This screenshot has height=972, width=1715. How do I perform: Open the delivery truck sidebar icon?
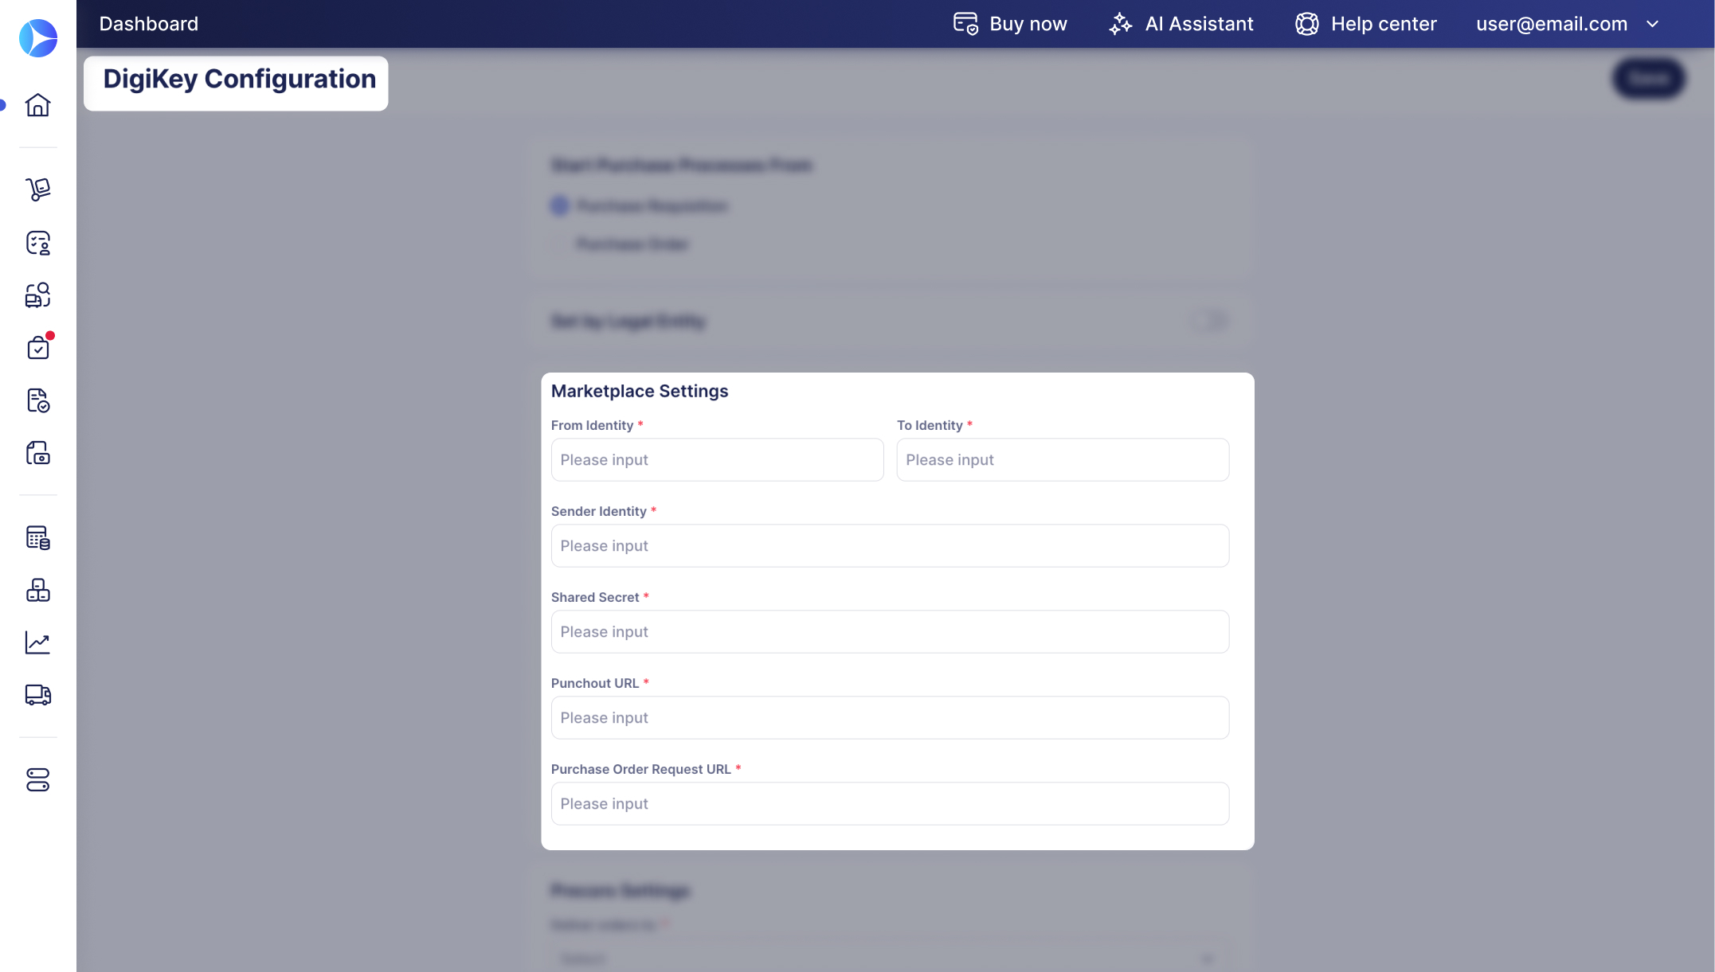(x=38, y=695)
